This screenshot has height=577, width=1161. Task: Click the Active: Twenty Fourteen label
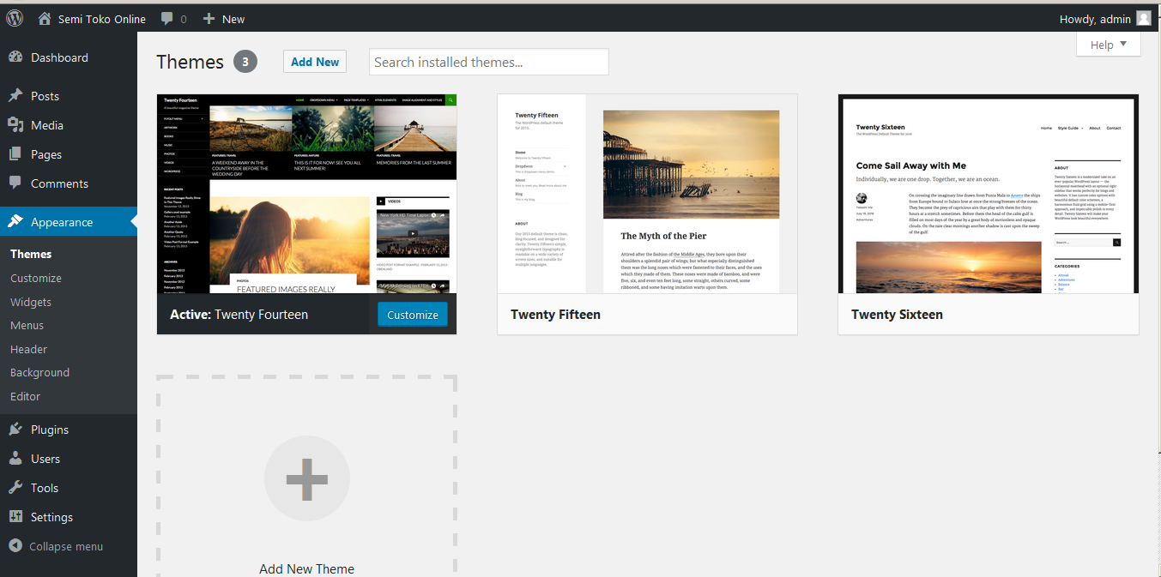point(239,315)
